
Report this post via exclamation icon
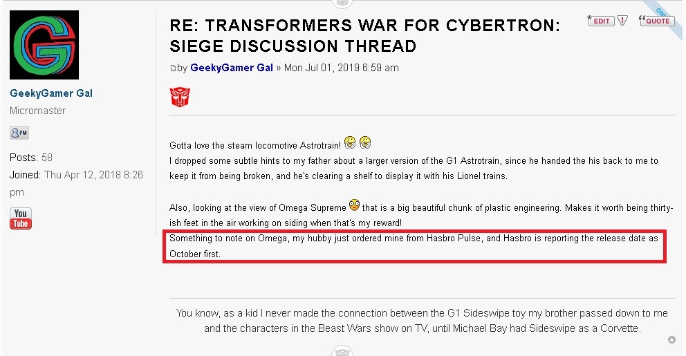[622, 21]
